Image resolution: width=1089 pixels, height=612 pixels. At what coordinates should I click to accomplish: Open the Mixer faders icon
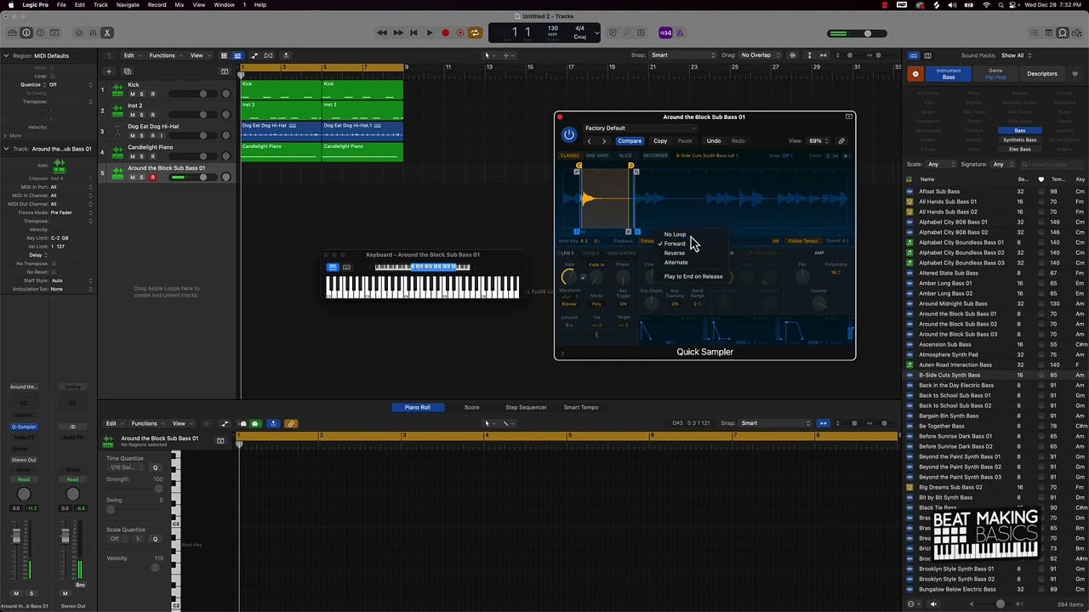tap(93, 32)
